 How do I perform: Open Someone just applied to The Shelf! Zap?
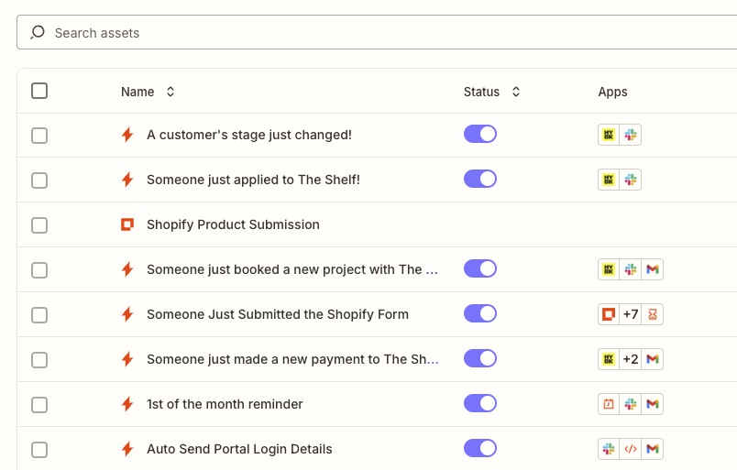pos(253,180)
